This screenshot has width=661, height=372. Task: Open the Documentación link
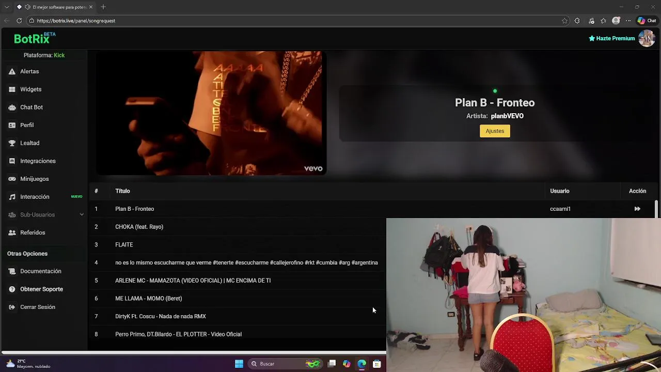pyautogui.click(x=41, y=271)
